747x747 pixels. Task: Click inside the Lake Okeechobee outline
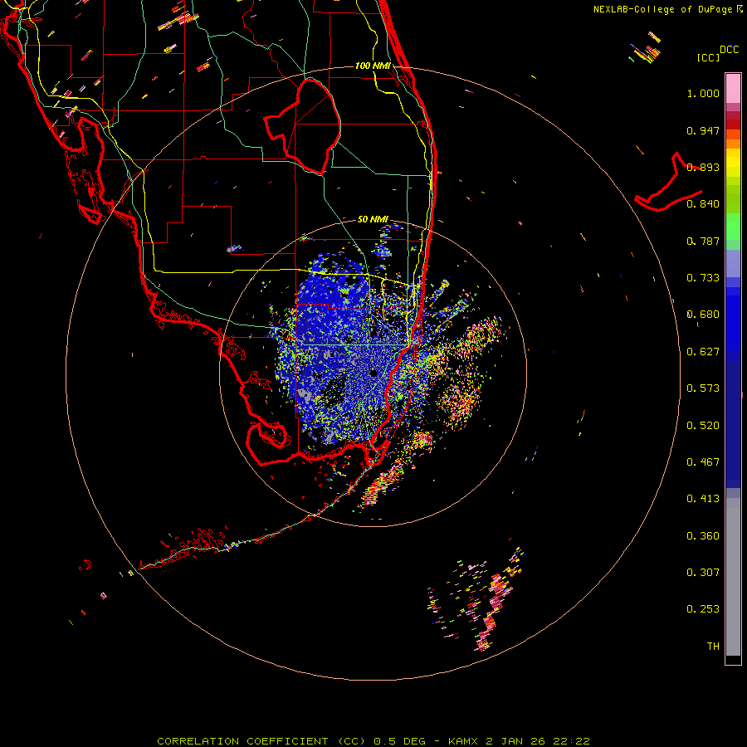[305, 126]
